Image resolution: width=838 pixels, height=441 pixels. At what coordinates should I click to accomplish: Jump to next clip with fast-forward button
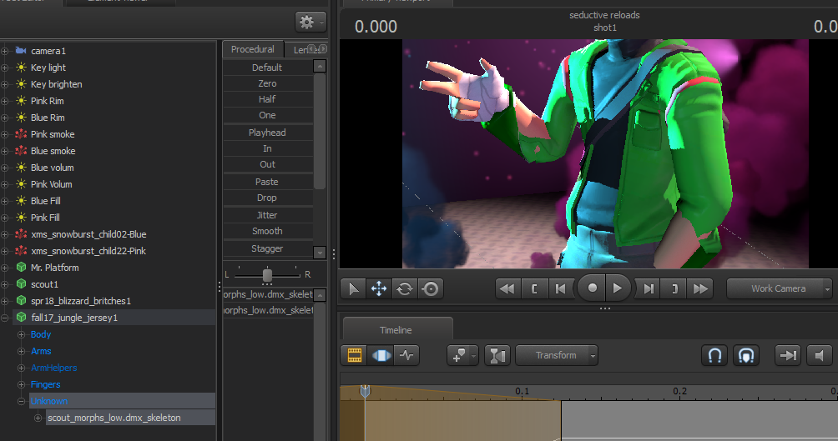pyautogui.click(x=700, y=288)
